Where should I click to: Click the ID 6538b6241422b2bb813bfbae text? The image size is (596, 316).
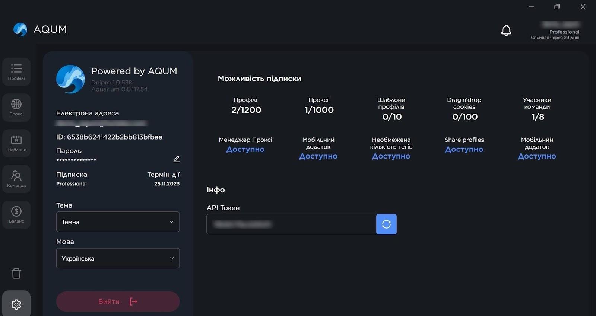click(109, 137)
